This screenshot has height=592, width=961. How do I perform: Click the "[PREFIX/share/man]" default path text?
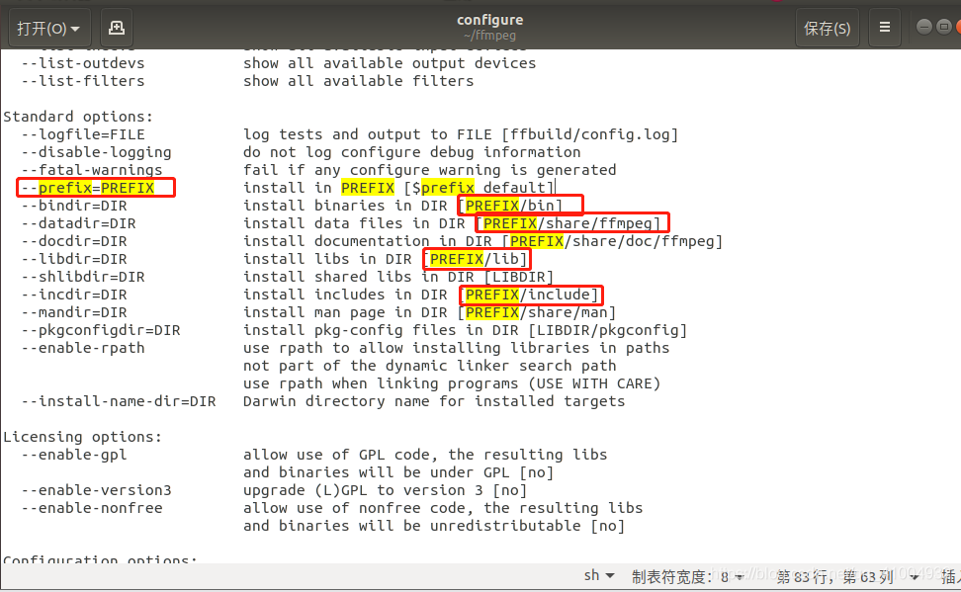pos(537,312)
